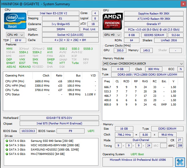Screen dimensions: 187x168
Task: Select the CPU Status row
Action: coord(51,94)
